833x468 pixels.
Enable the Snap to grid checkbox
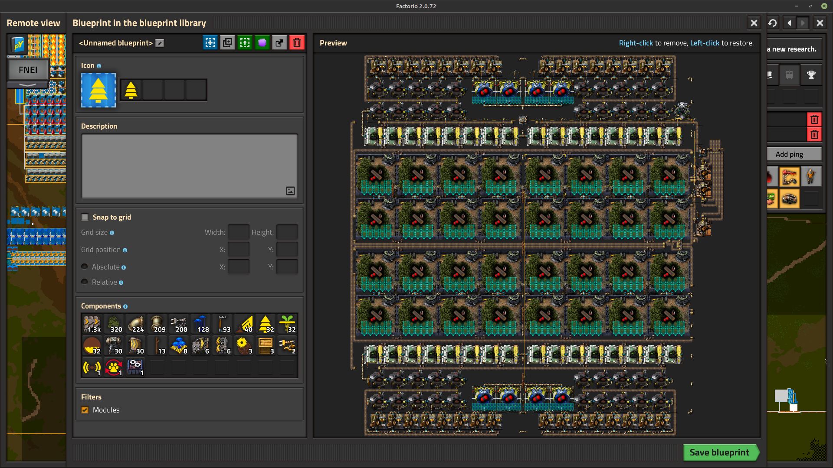point(85,217)
